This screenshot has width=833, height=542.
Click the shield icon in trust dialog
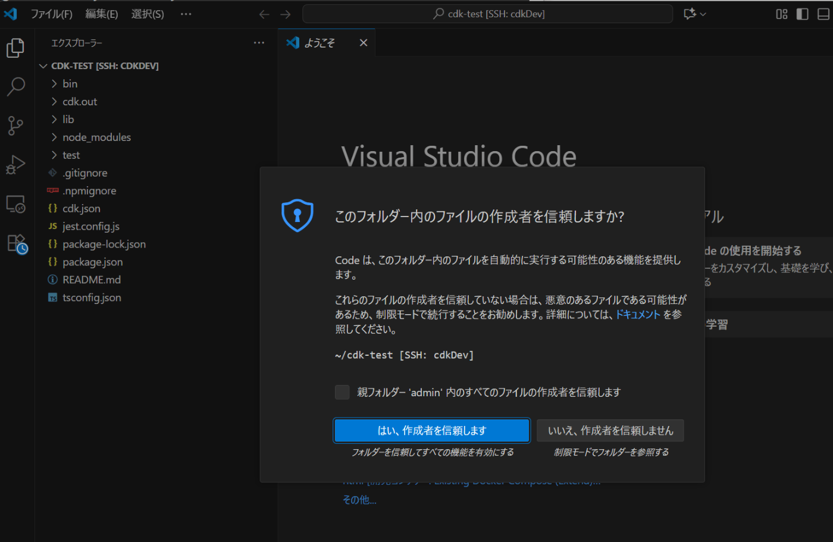tap(297, 215)
